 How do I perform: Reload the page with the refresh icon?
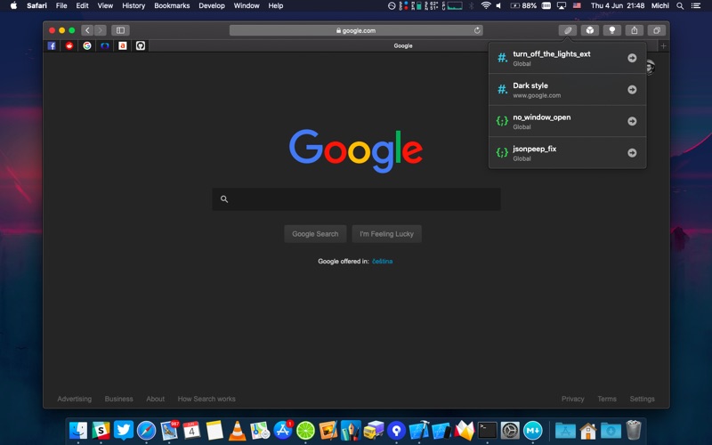click(x=477, y=30)
